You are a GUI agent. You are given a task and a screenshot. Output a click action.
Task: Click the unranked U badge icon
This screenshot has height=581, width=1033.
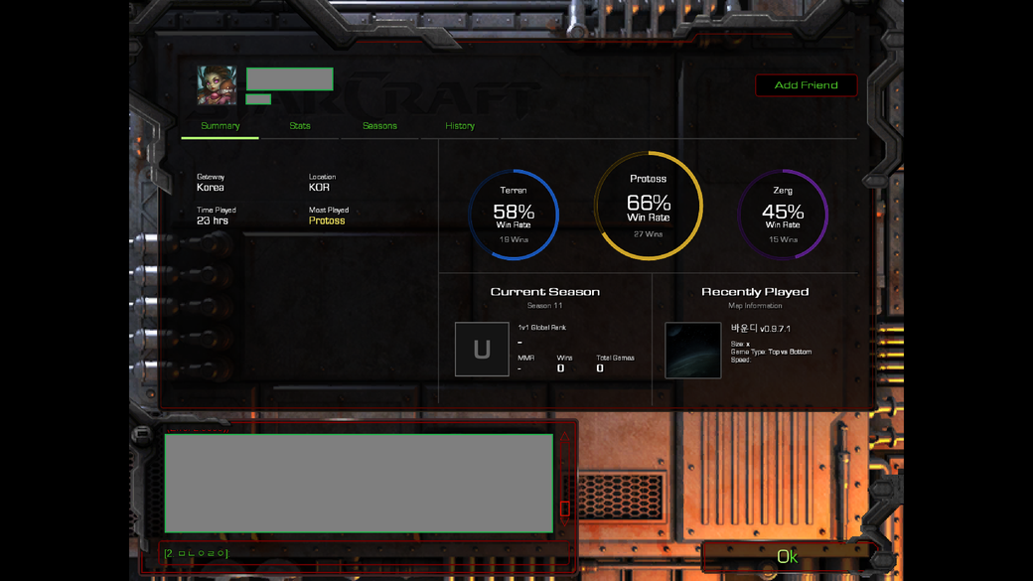tap(482, 350)
